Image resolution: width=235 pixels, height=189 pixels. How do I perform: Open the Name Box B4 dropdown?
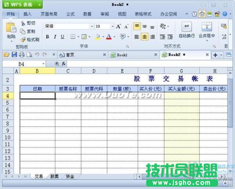coord(43,64)
